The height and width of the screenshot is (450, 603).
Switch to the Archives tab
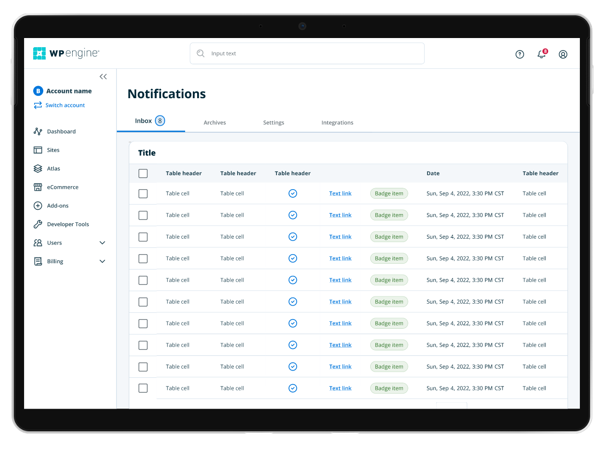click(x=214, y=123)
